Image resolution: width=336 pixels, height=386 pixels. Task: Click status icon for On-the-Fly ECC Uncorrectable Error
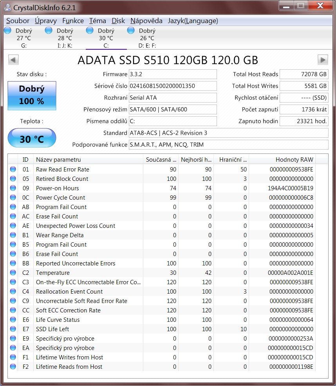click(13, 282)
